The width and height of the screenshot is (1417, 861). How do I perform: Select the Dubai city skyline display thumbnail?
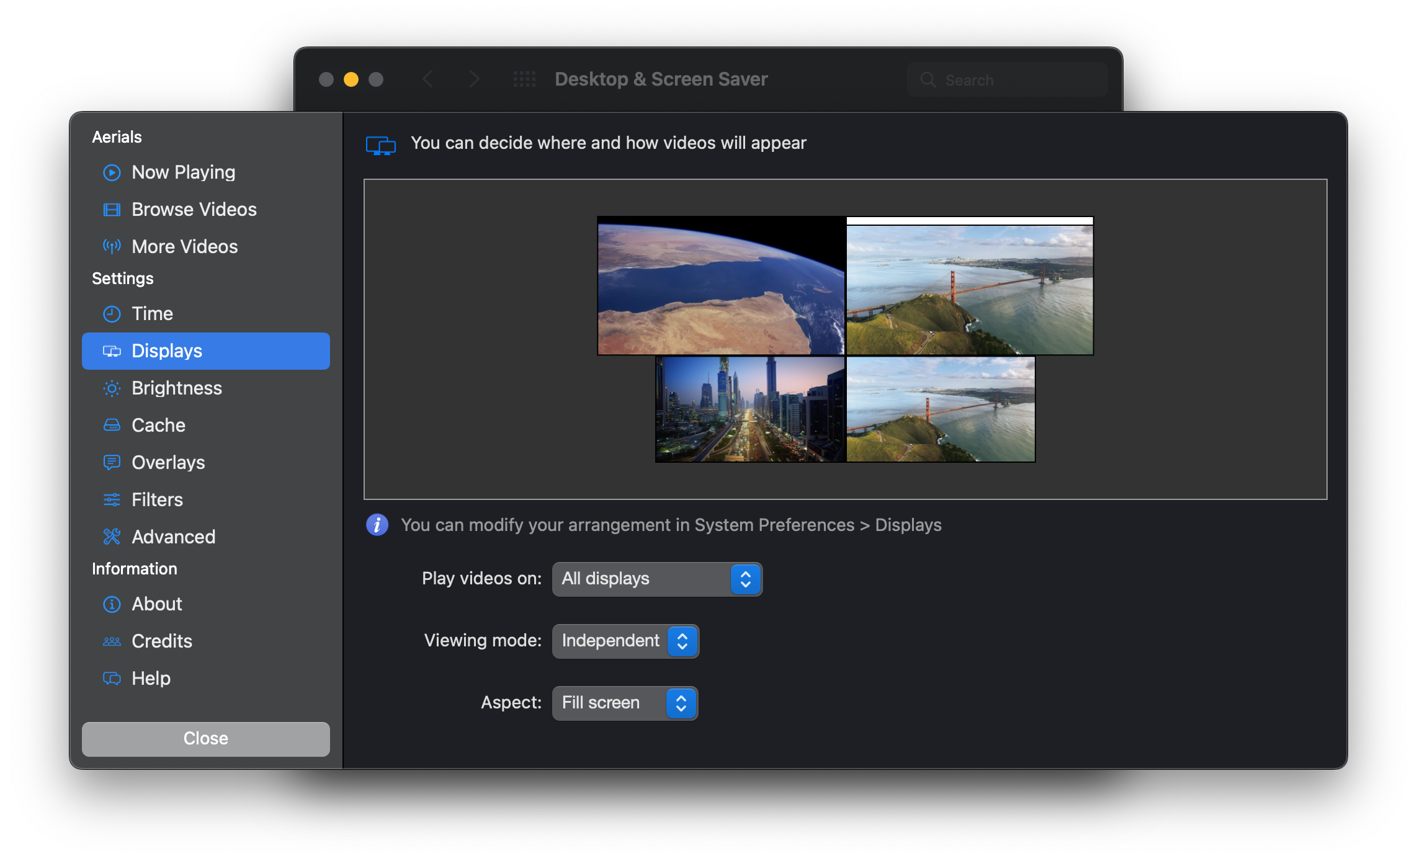click(x=750, y=409)
